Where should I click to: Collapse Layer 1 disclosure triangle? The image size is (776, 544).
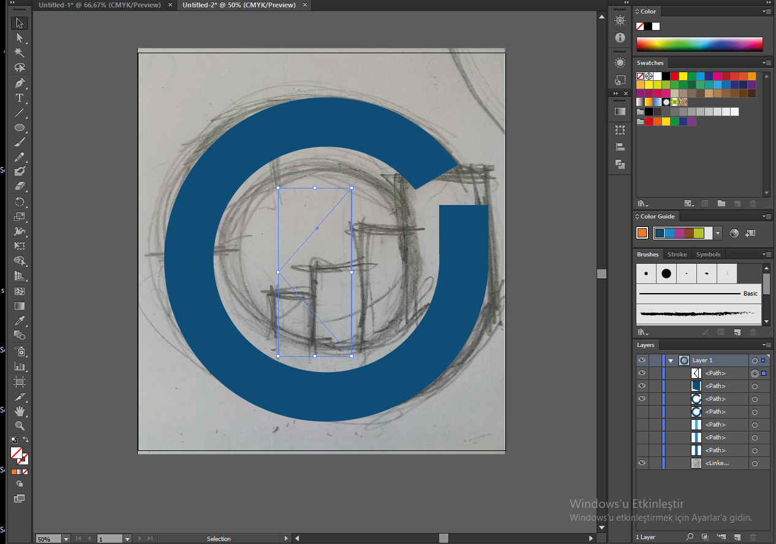tap(671, 360)
